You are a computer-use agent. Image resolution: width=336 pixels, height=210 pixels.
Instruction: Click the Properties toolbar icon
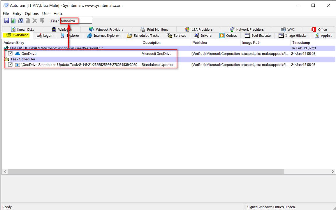pyautogui.click(x=28, y=21)
